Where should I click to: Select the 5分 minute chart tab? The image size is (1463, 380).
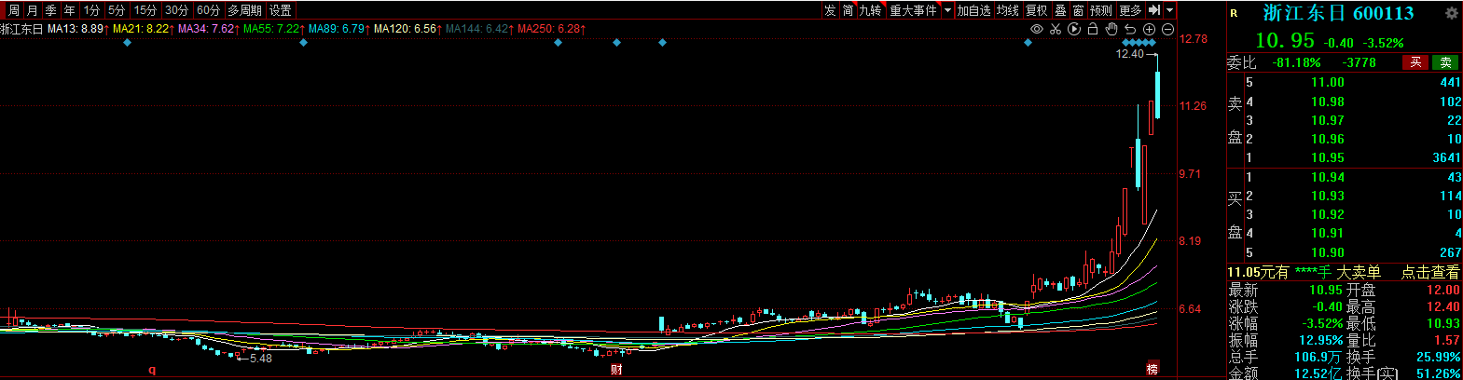[x=117, y=9]
